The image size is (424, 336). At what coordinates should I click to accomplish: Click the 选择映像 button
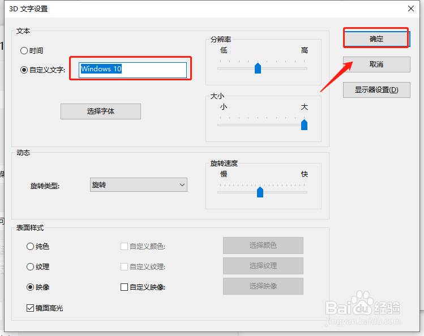pos(263,286)
